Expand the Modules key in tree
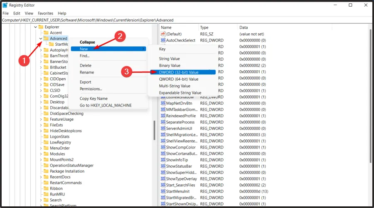Screen dimensions: 374x208 [x=41, y=154]
